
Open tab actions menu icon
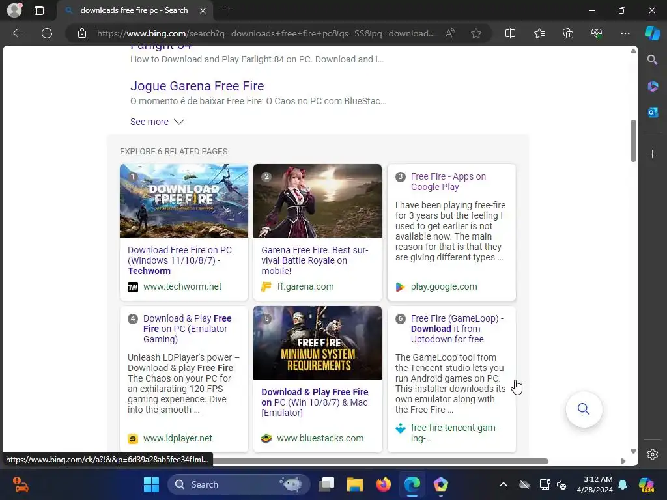point(38,10)
